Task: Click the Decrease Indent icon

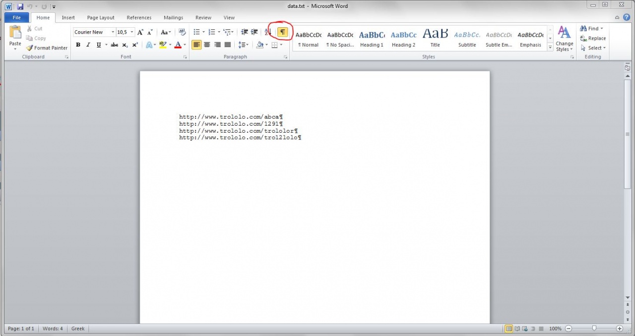Action: [x=244, y=32]
